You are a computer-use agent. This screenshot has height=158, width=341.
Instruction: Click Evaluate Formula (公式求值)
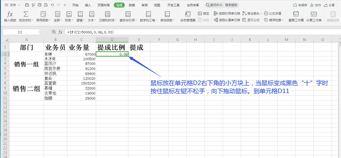(273, 14)
